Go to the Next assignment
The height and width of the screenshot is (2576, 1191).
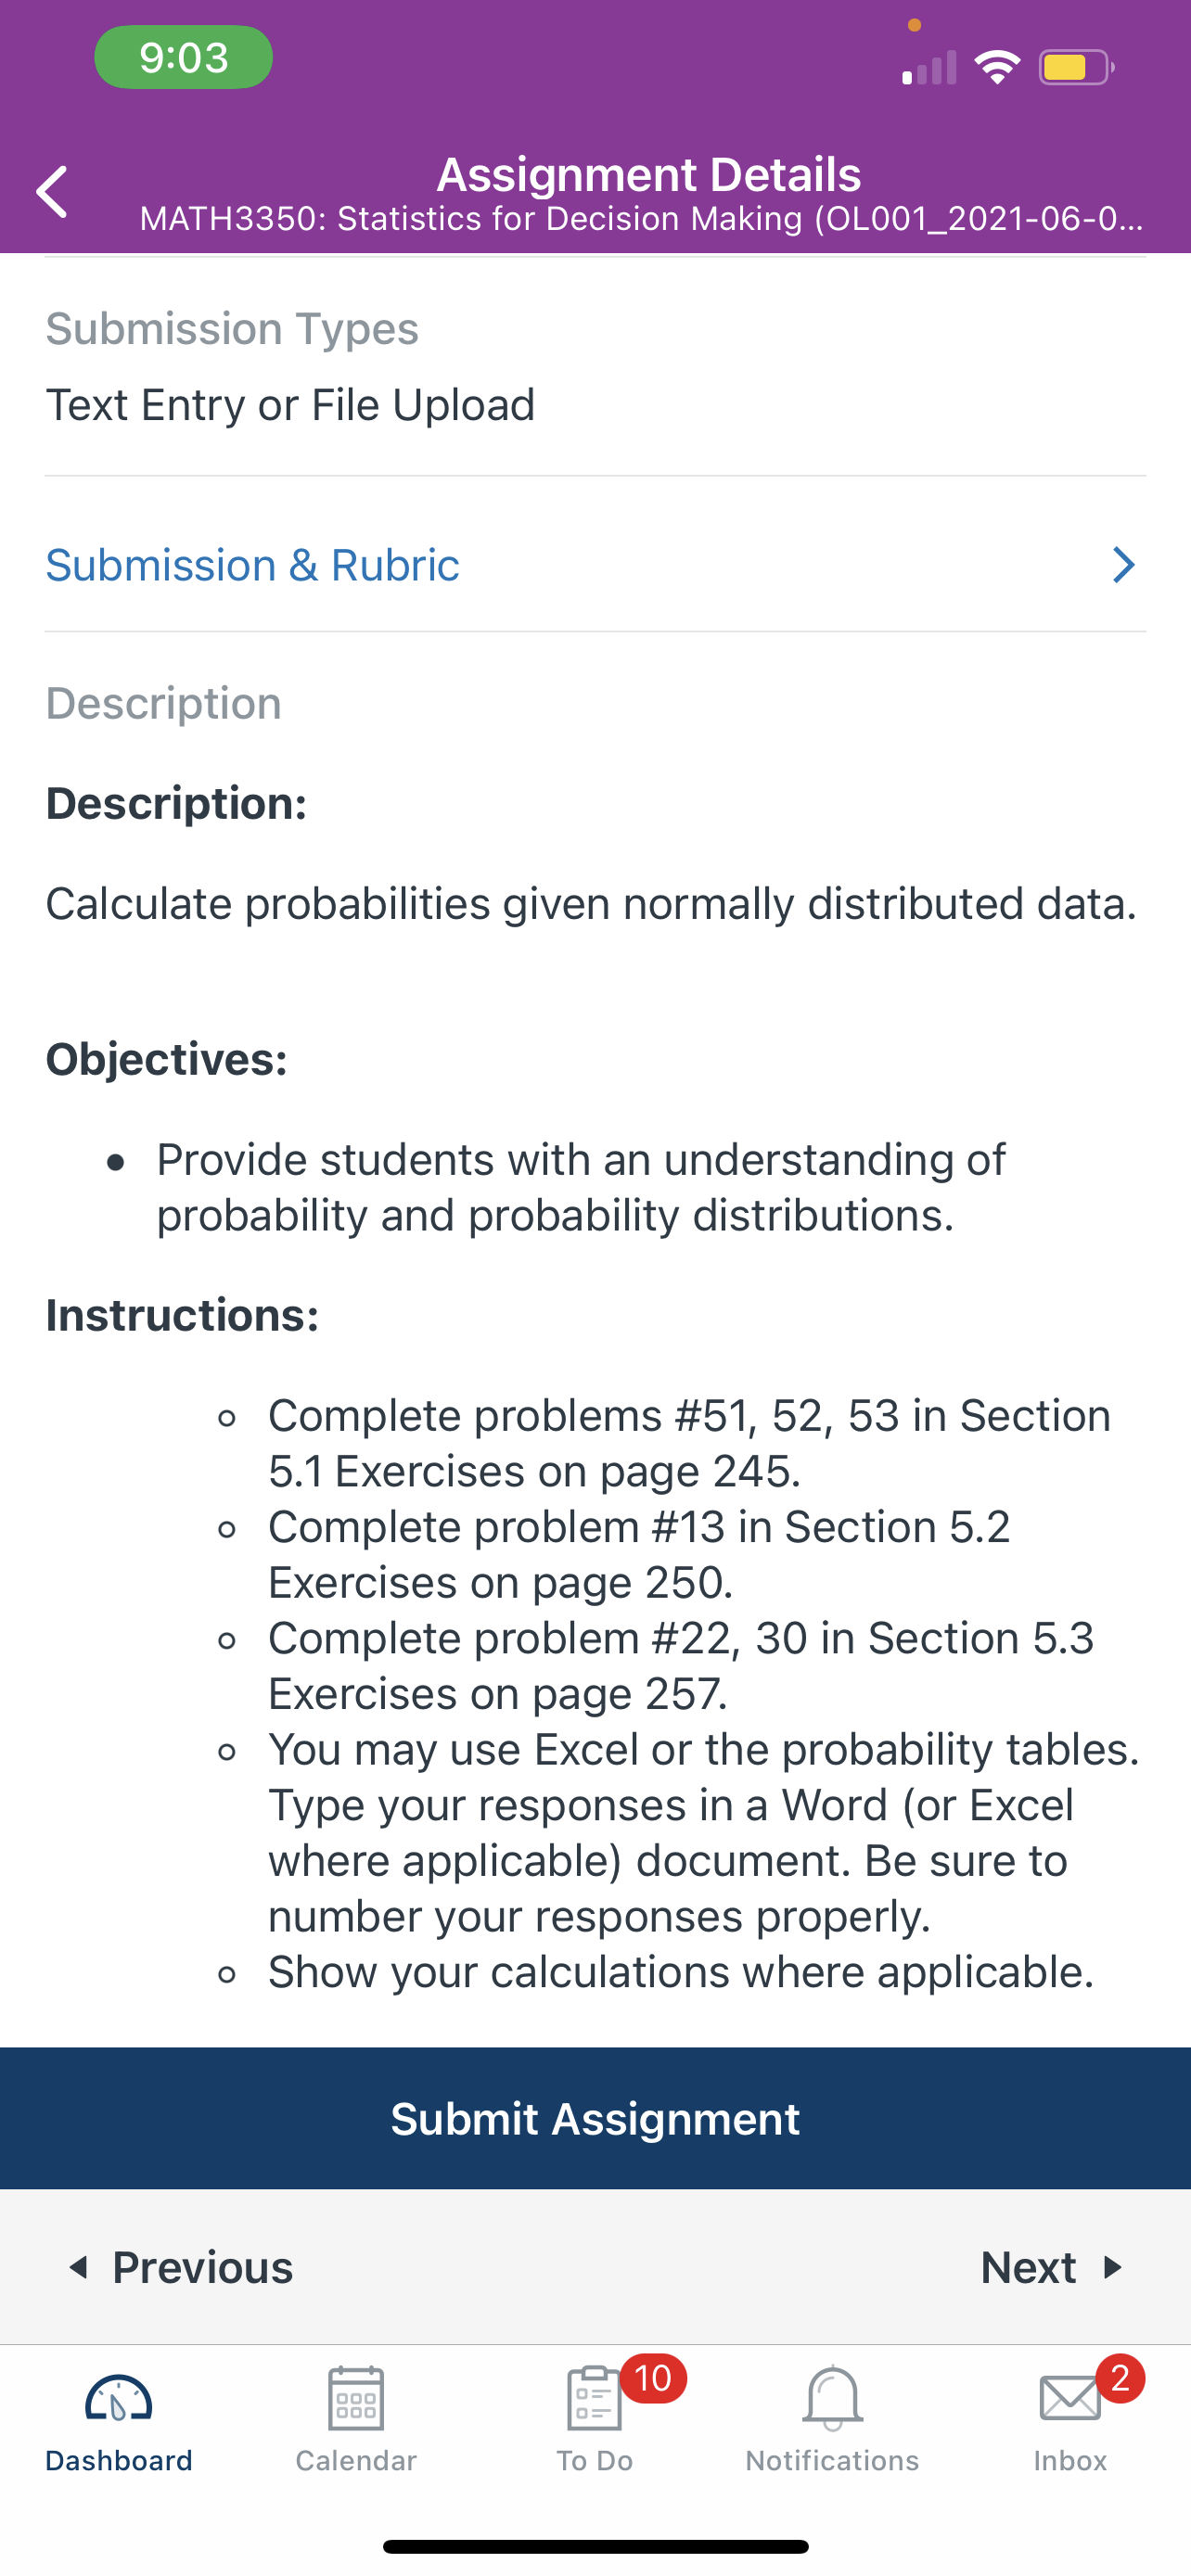point(1053,2267)
